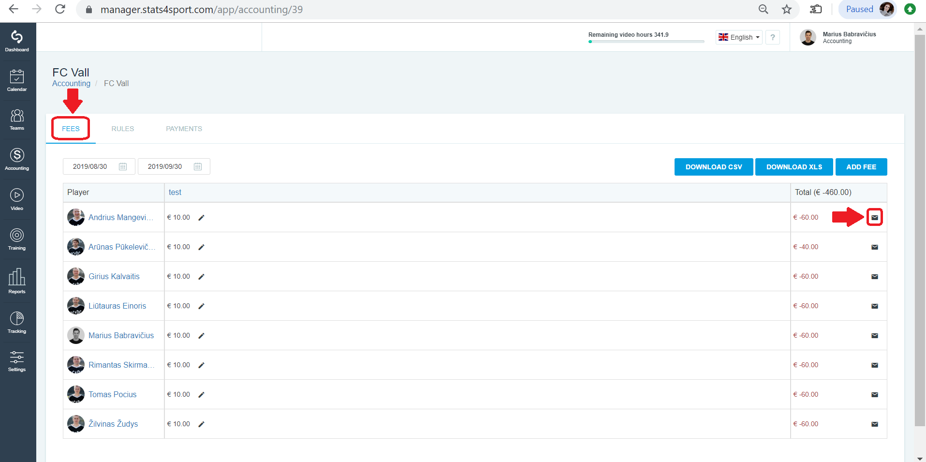Click the page vertical scrollbar
926x462 pixels.
click(x=920, y=230)
